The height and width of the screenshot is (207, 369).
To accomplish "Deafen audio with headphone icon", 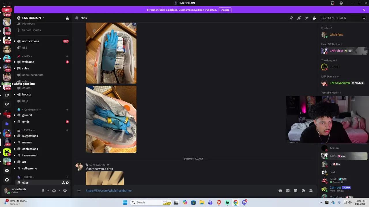I will point(53,191).
